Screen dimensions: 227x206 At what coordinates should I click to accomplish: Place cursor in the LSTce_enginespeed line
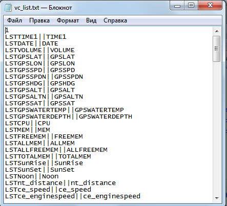pyautogui.click(x=73, y=196)
